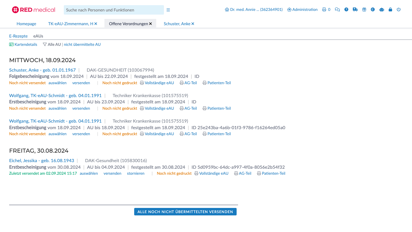Viewport: 412px width, 232px height.
Task: Filter by nicht übermittelte AU
Action: (x=82, y=44)
